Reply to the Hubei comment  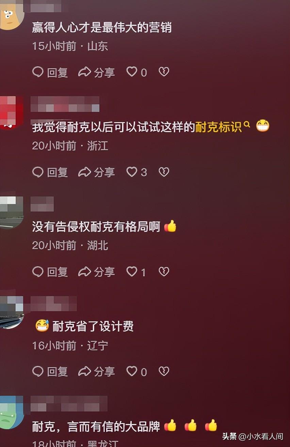tap(50, 272)
